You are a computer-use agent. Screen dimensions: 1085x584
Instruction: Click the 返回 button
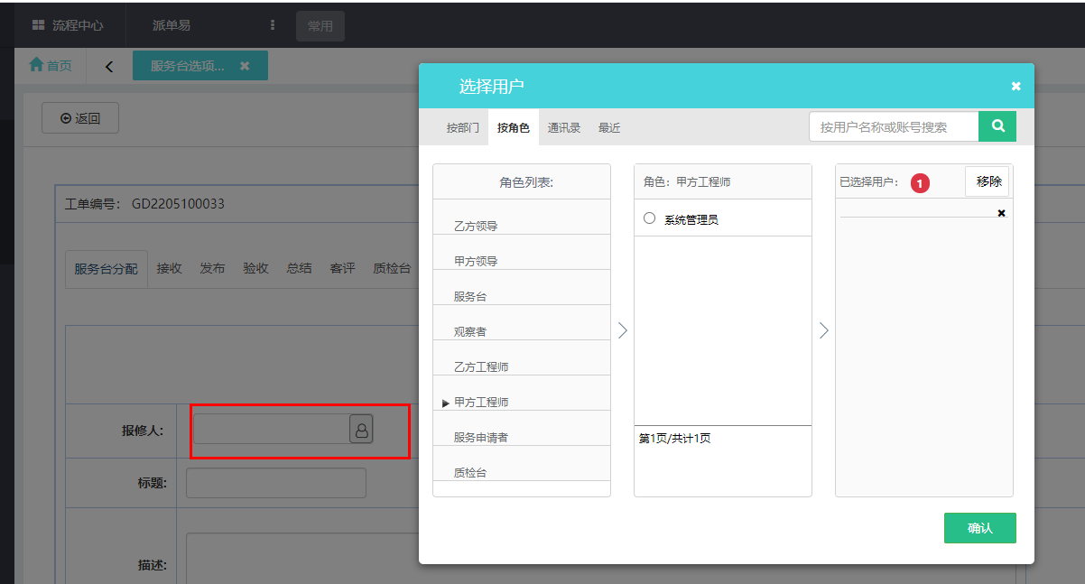coord(80,118)
